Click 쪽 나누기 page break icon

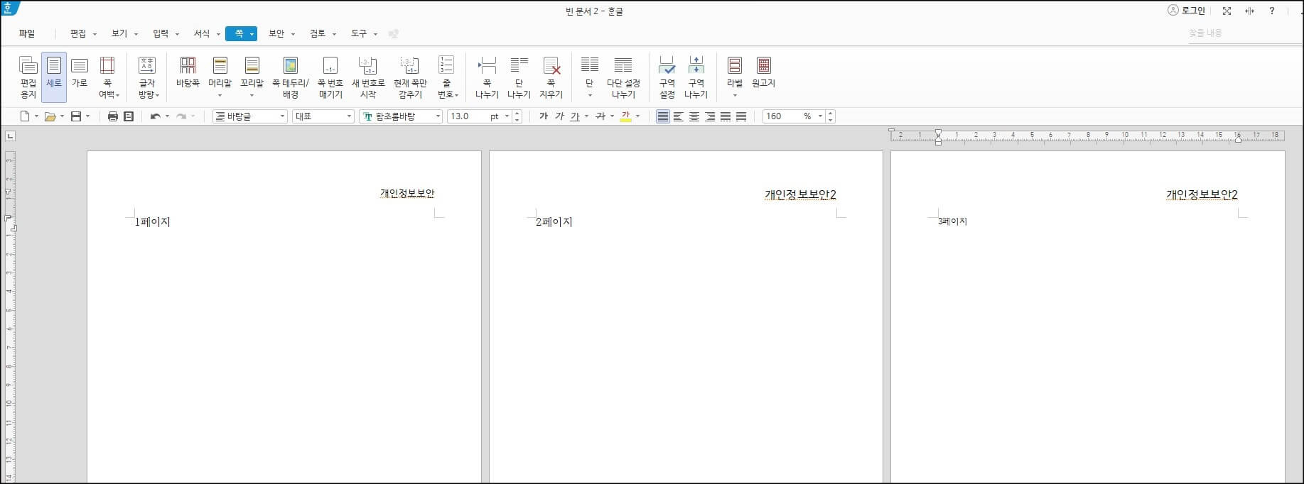pyautogui.click(x=487, y=77)
